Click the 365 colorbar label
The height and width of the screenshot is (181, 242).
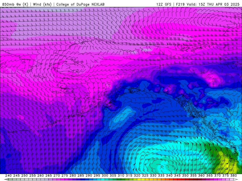209,176
